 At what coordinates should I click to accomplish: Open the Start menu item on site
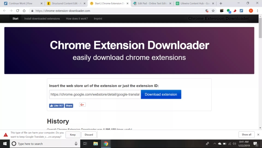click(15, 19)
